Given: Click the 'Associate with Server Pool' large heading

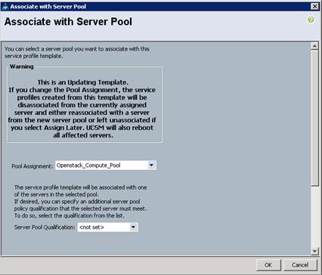Looking at the screenshot, I should 68,22.
